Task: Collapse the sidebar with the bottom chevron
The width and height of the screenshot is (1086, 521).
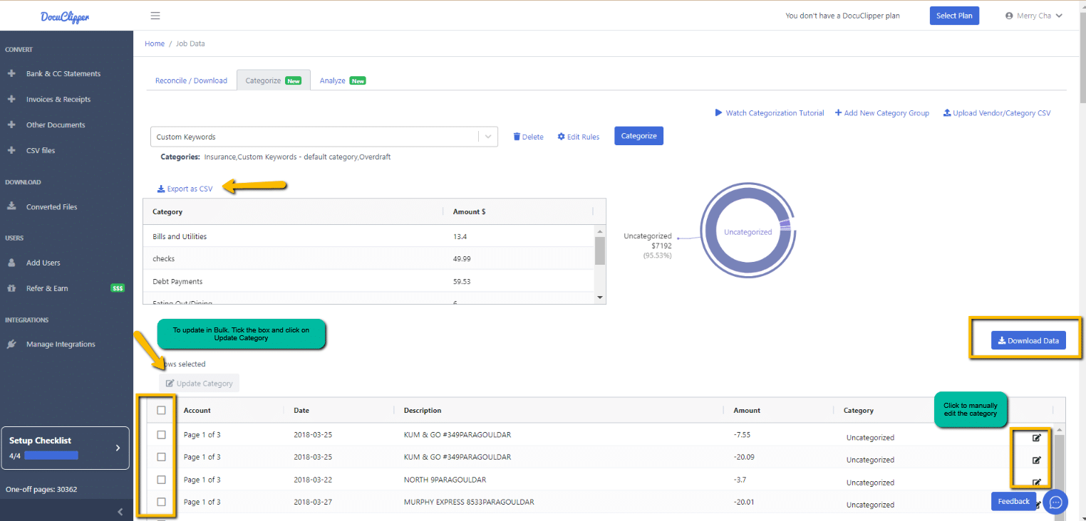Action: (120, 511)
